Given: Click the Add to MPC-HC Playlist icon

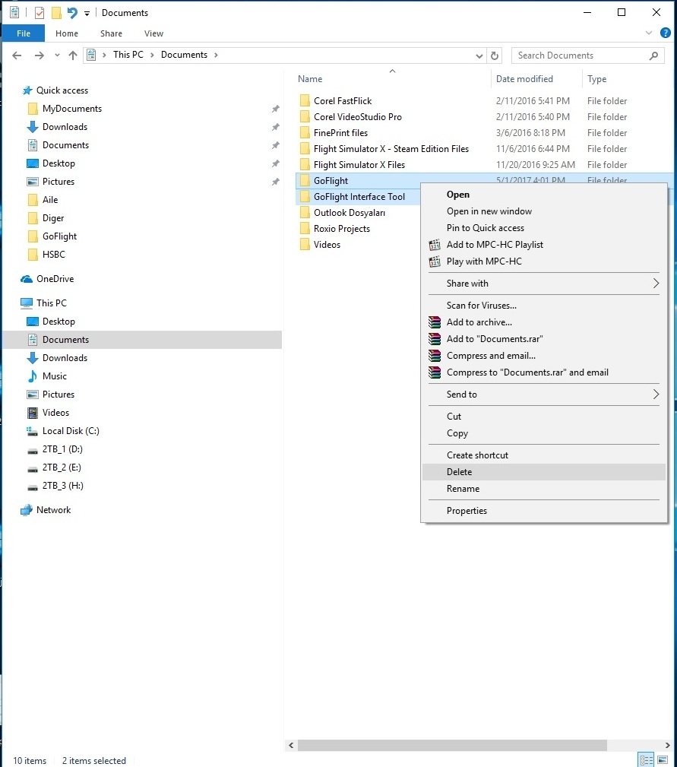Looking at the screenshot, I should [435, 245].
